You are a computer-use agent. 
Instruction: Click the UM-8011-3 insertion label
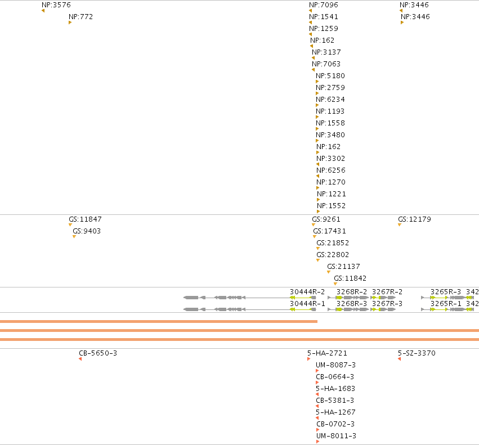click(337, 436)
